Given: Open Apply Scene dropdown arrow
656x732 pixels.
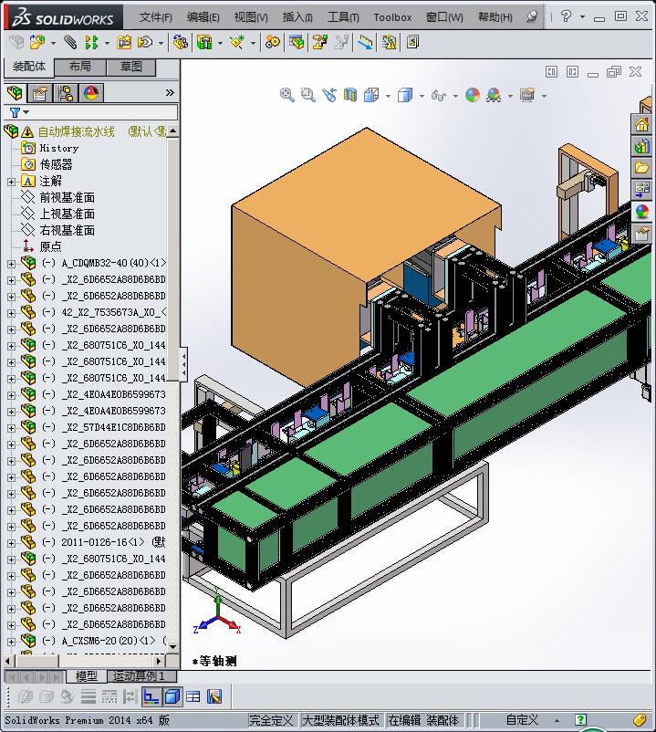Looking at the screenshot, I should tap(510, 96).
